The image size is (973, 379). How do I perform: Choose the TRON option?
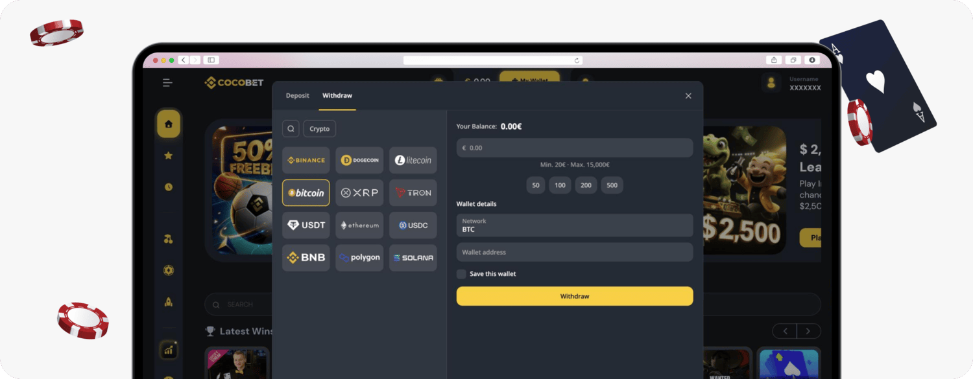pos(413,192)
